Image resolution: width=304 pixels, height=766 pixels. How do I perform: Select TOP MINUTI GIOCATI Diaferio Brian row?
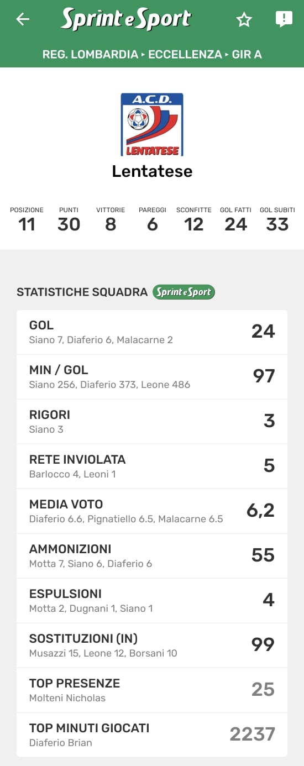152,735
